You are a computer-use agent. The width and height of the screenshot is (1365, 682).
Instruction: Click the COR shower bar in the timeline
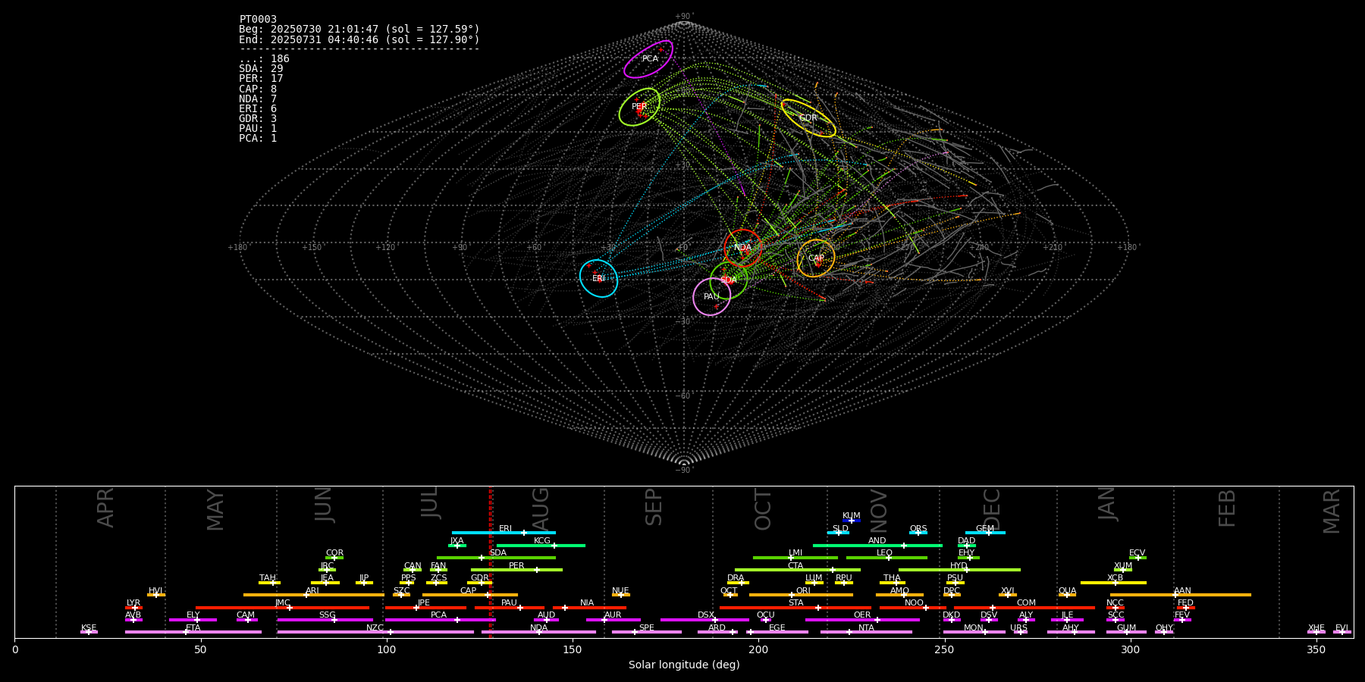coord(334,558)
